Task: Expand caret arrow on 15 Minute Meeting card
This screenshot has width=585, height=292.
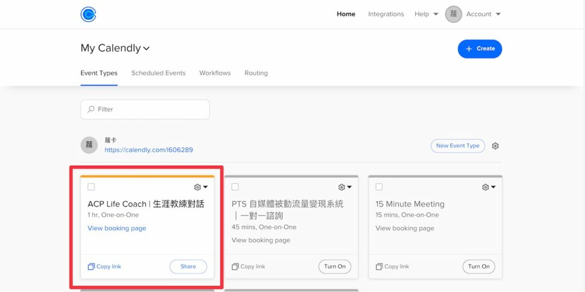Action: pyautogui.click(x=493, y=187)
